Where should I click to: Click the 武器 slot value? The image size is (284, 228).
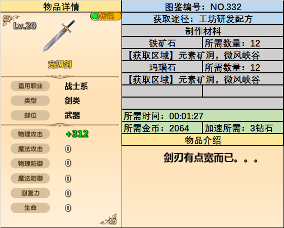coord(72,115)
